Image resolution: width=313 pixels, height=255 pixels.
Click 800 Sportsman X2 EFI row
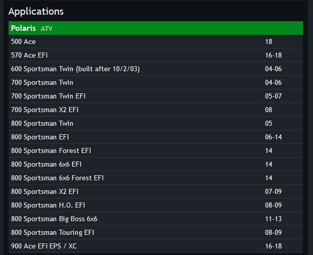(155, 191)
